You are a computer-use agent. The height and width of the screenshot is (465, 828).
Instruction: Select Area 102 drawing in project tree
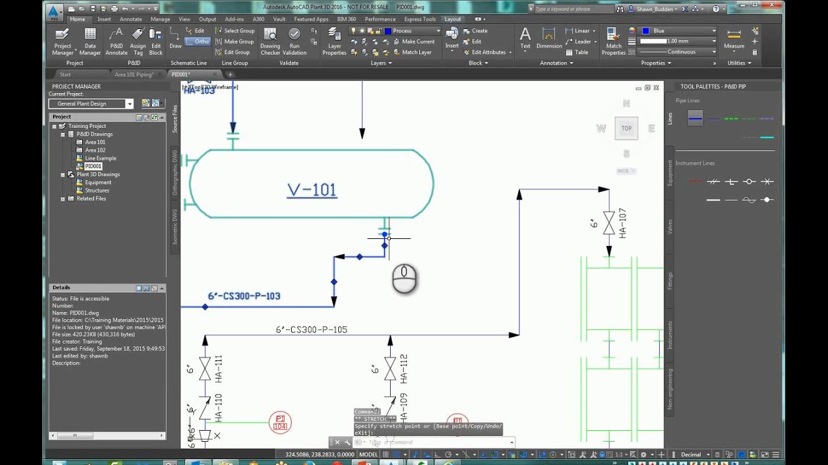95,150
